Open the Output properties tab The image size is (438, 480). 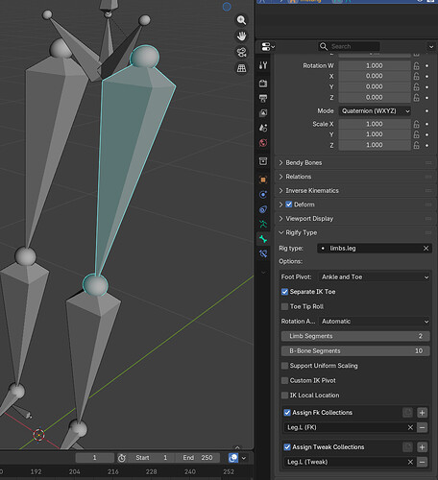pyautogui.click(x=263, y=98)
